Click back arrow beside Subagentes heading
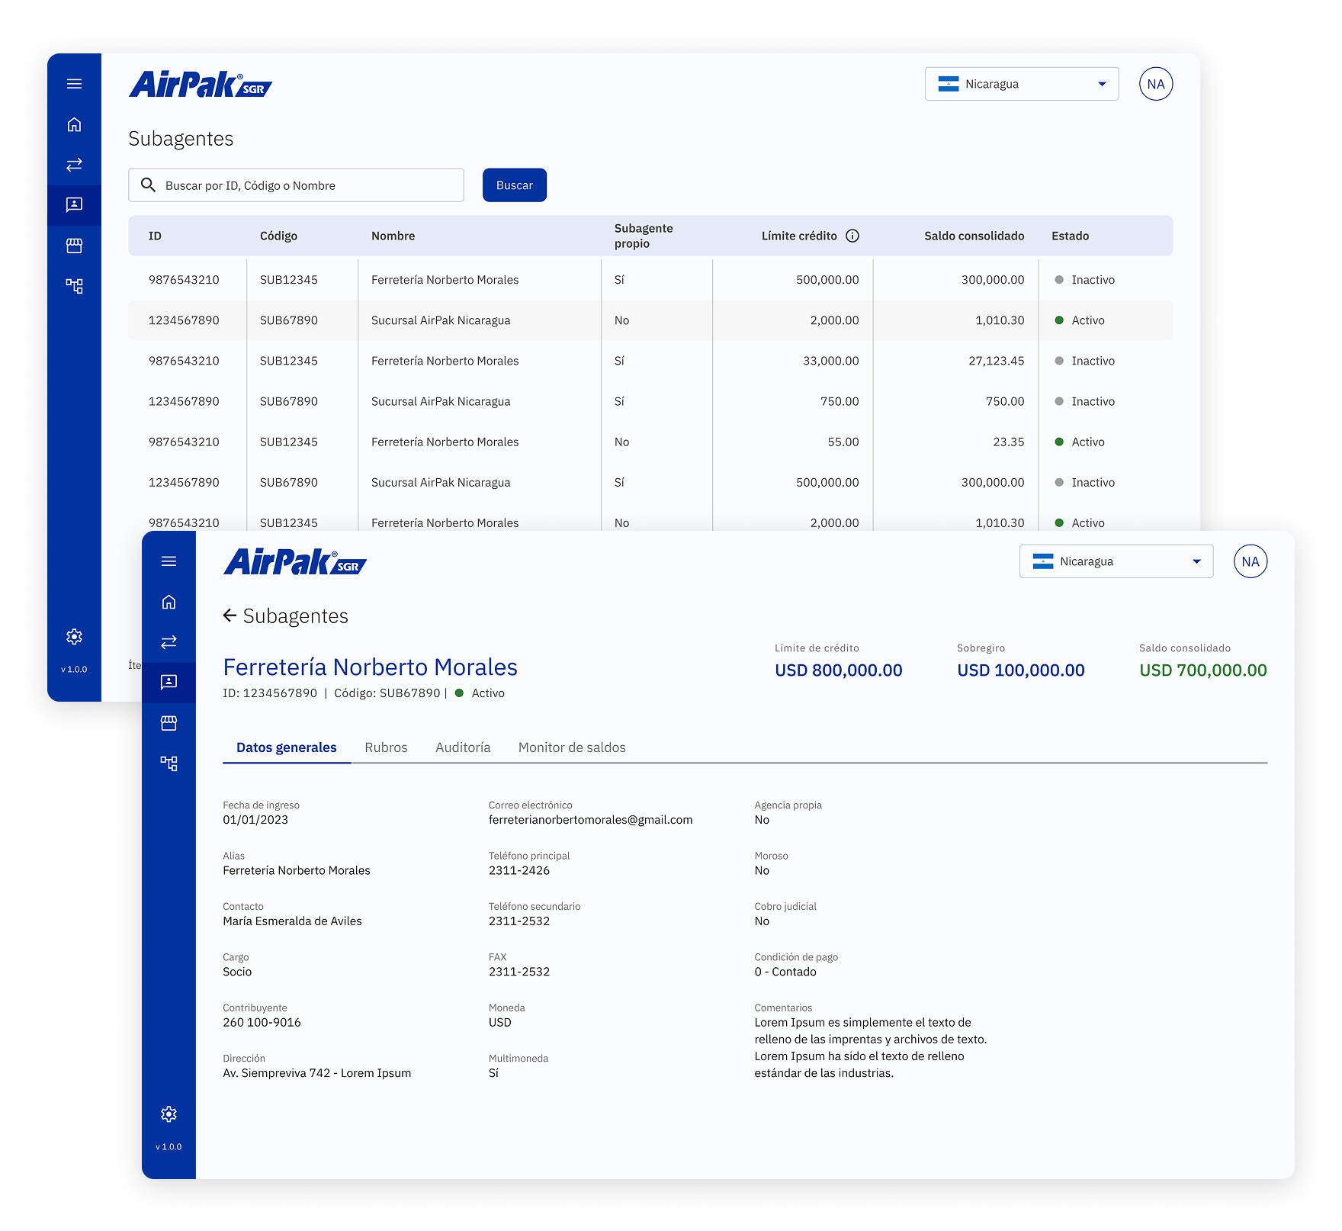Viewport: 1342px width, 1231px height. [230, 615]
